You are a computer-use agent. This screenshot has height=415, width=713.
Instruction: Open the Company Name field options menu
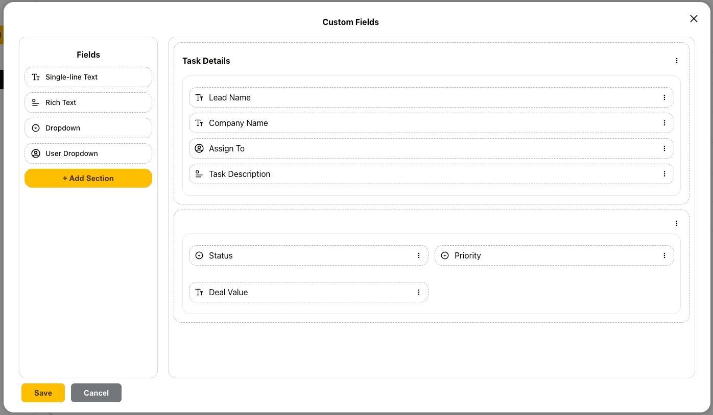pos(664,123)
